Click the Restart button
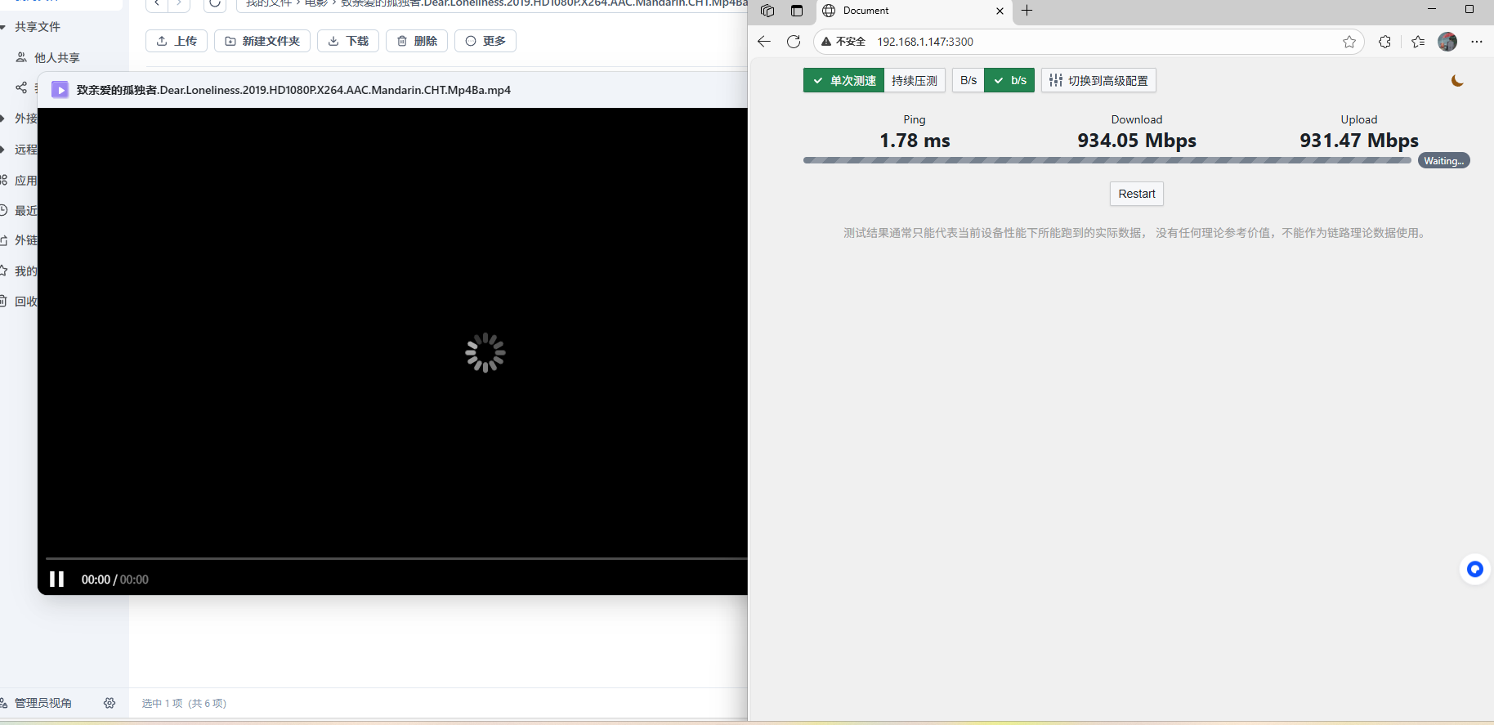 1137,194
